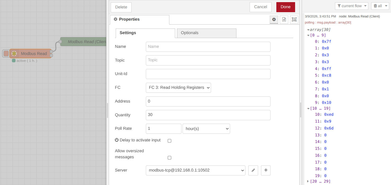Click the Done button
This screenshot has height=185, width=391.
tap(285, 7)
